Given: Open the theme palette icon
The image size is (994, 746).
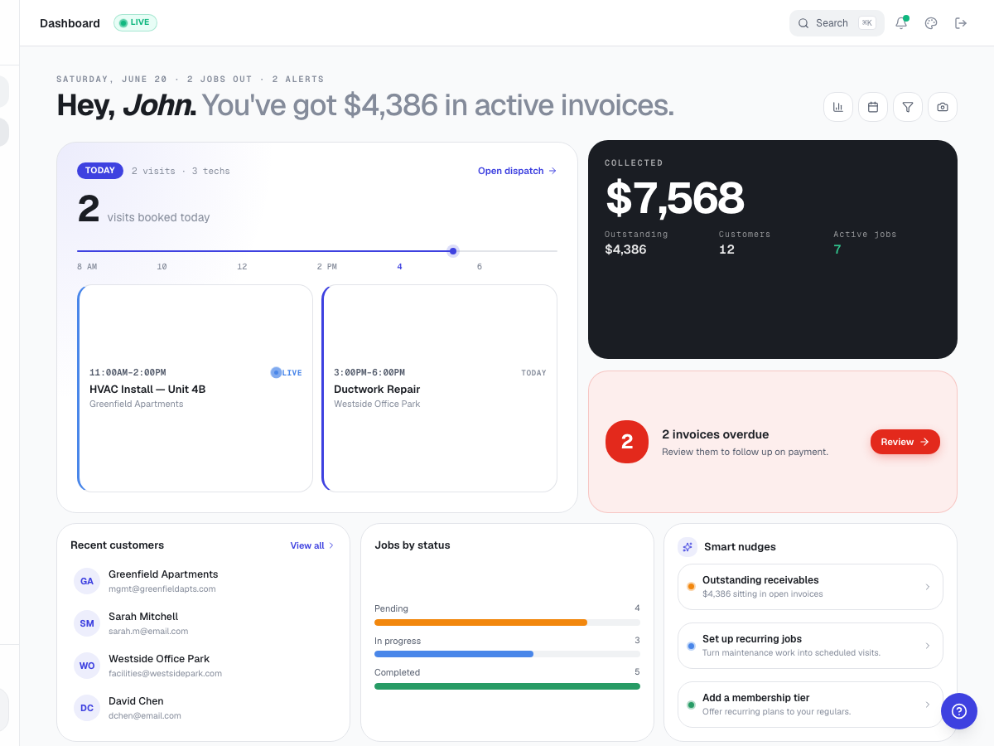Looking at the screenshot, I should (x=931, y=23).
